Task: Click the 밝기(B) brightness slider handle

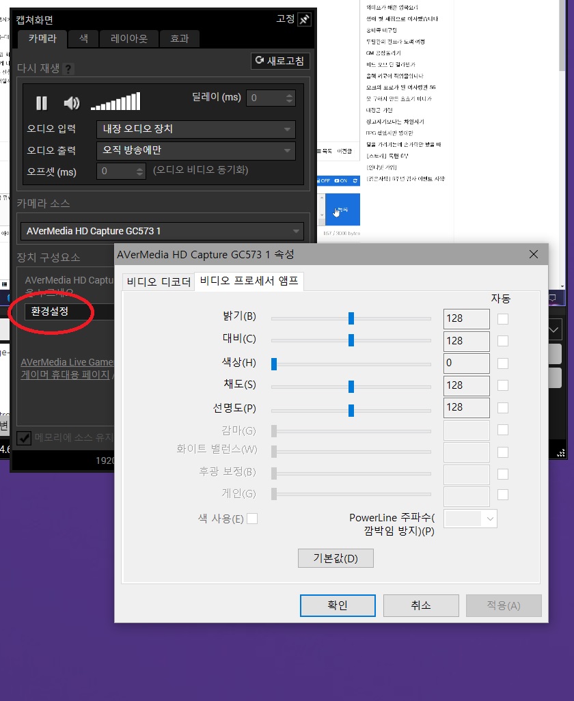Action: (351, 318)
